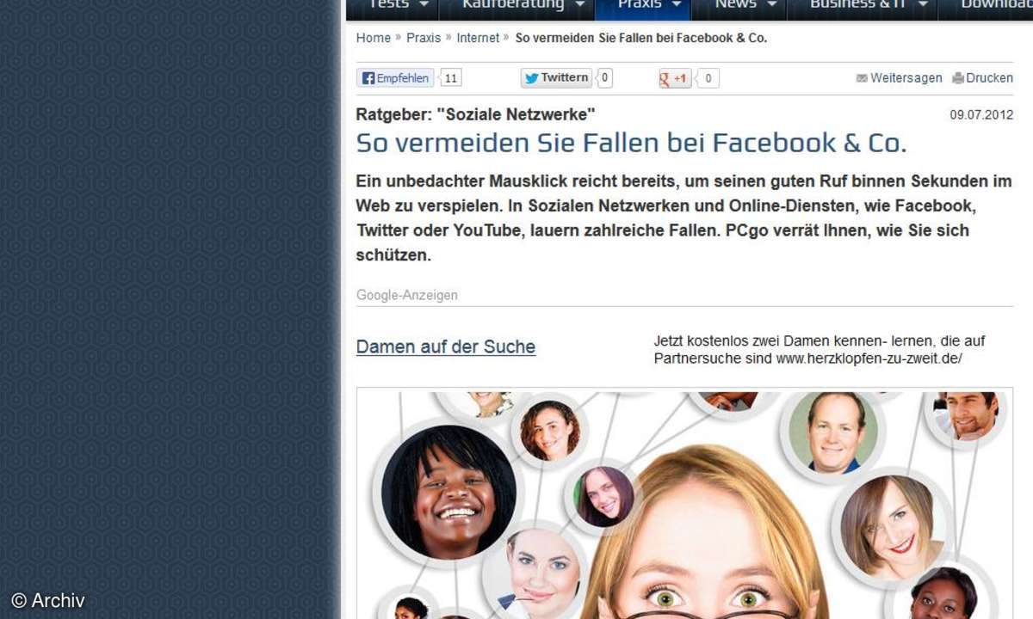Expand the Praxis dropdown arrow
Screen dimensions: 1033x619
677,5
